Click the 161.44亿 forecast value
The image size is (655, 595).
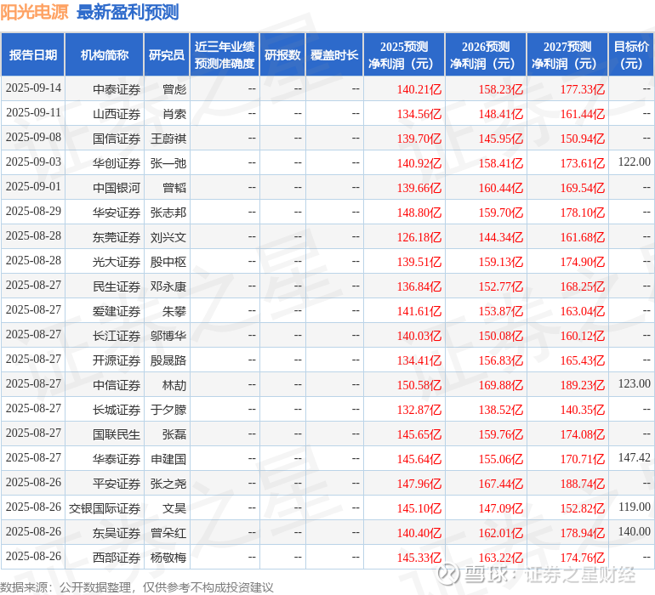point(583,114)
